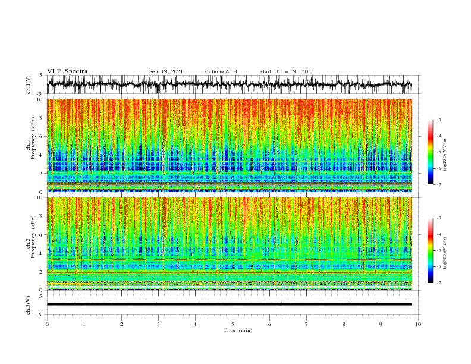Click the ch.2 spectrogram plot

coord(229,244)
